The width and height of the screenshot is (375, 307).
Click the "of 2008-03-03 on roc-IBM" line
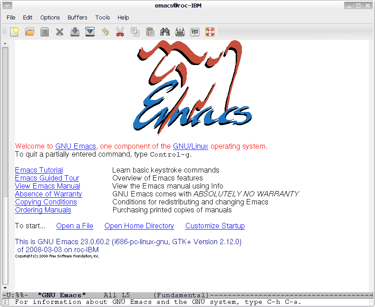click(58, 250)
